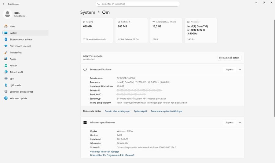Click the search magnifier icon
The height and width of the screenshot is (163, 275).
point(99,4)
